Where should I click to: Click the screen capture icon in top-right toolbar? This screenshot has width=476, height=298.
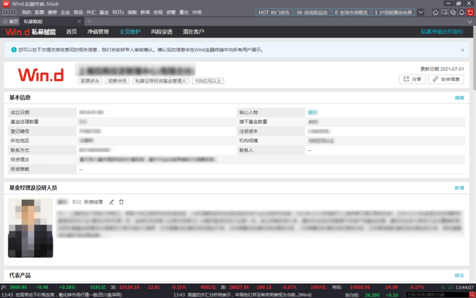pyautogui.click(x=445, y=12)
